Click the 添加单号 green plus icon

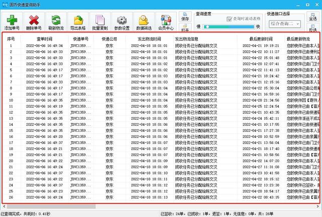(12, 20)
